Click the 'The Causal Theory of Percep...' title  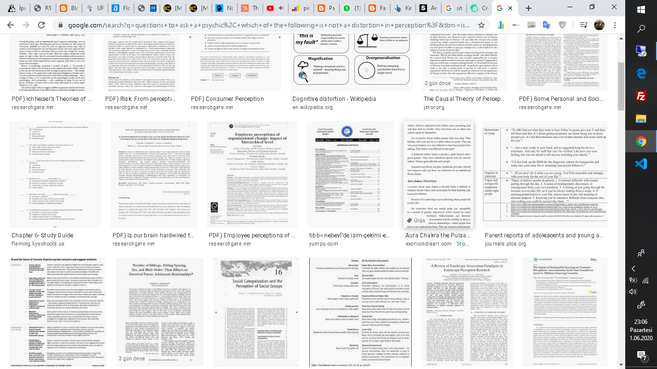point(464,99)
